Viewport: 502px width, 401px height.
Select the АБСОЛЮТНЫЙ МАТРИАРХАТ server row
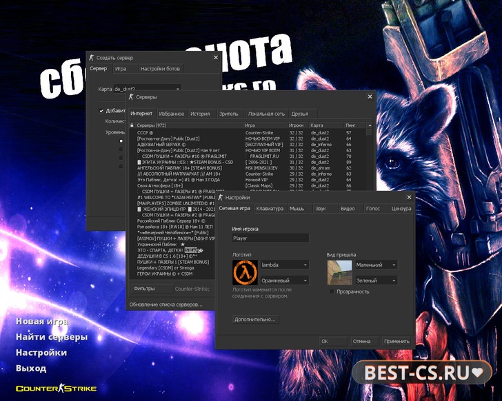[247, 174]
